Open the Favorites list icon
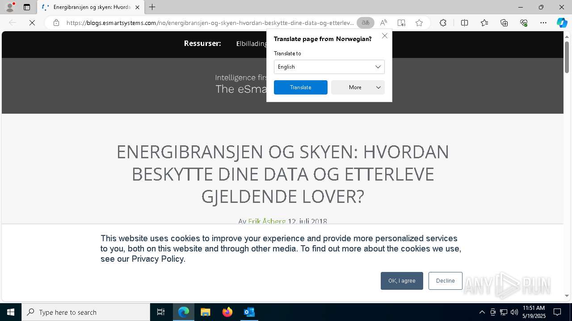572x321 pixels. 484,23
